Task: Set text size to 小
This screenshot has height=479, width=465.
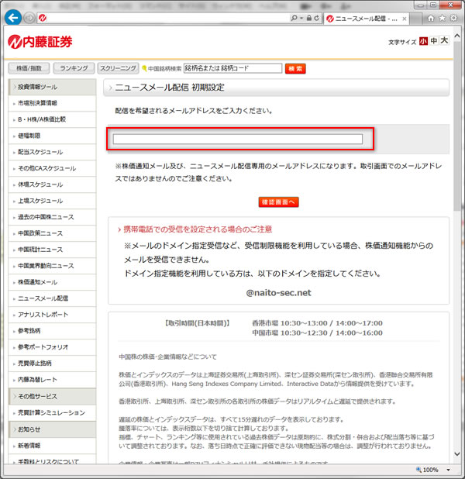Action: [x=423, y=41]
